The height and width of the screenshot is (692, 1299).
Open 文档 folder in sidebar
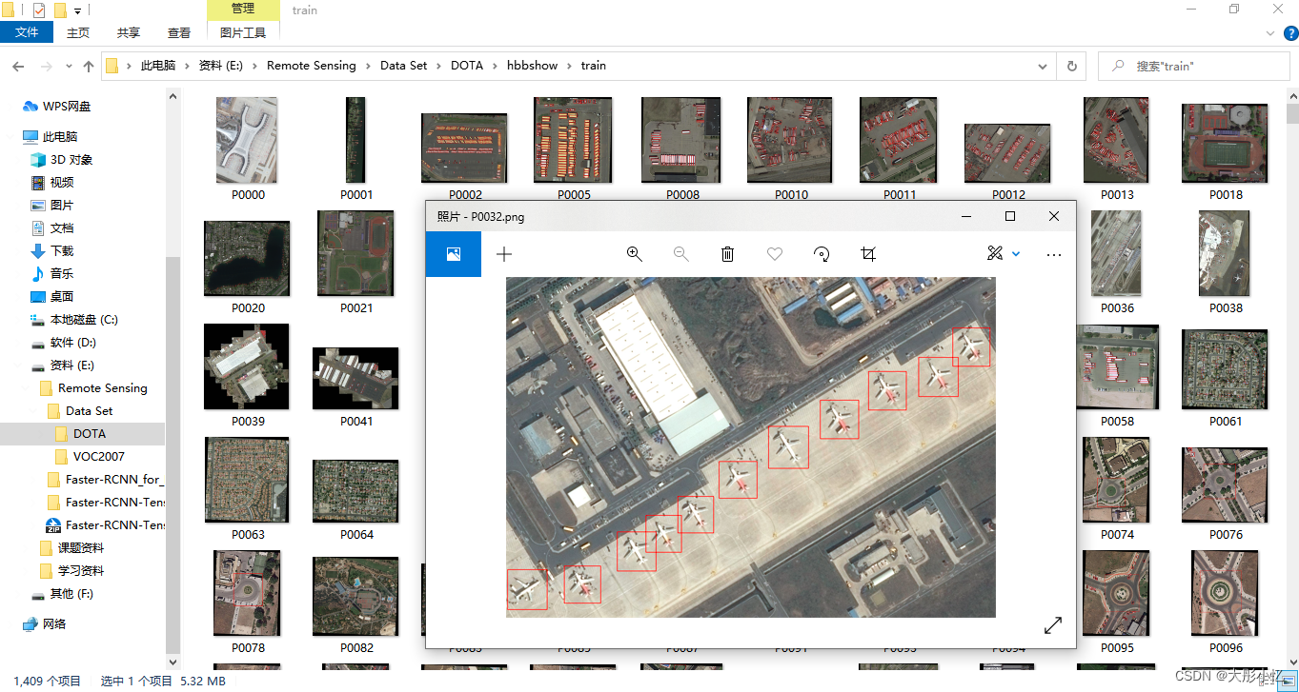coord(52,228)
